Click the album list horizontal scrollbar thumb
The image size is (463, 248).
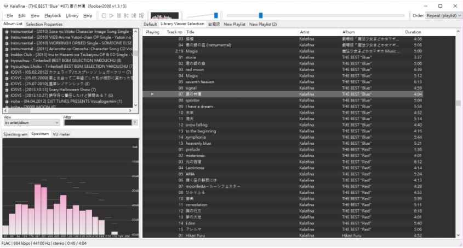click(19, 111)
